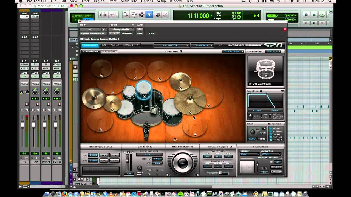The height and width of the screenshot is (197, 351).
Task: Click the Fast Forward transport button
Action: coord(322,23)
